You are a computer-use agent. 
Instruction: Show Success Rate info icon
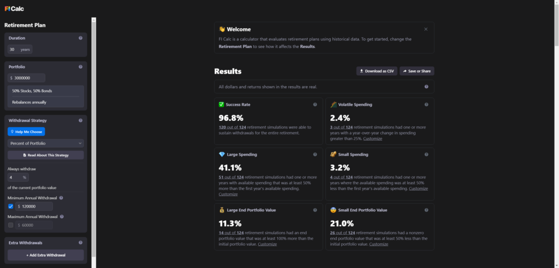click(x=315, y=104)
